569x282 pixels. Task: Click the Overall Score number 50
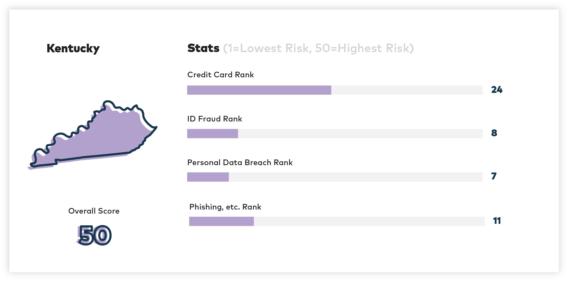[94, 235]
